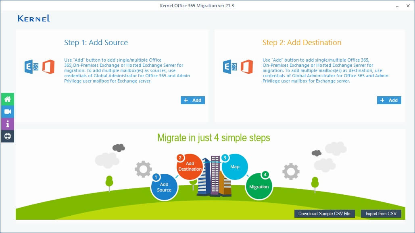
Task: Click the Office icon in Add Source panel
Action: click(48, 67)
